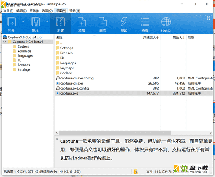
Task: Click the View (查看) list icon
Action: pos(145,22)
